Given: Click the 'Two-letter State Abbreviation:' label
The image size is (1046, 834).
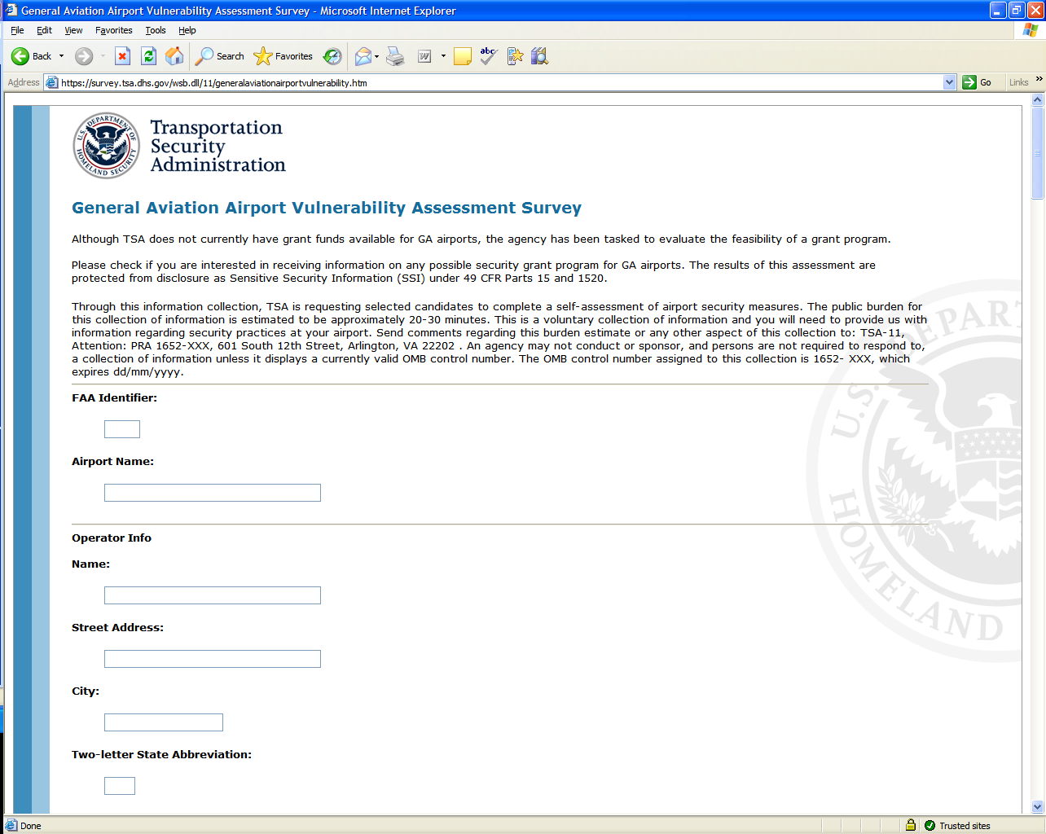Looking at the screenshot, I should click(161, 754).
